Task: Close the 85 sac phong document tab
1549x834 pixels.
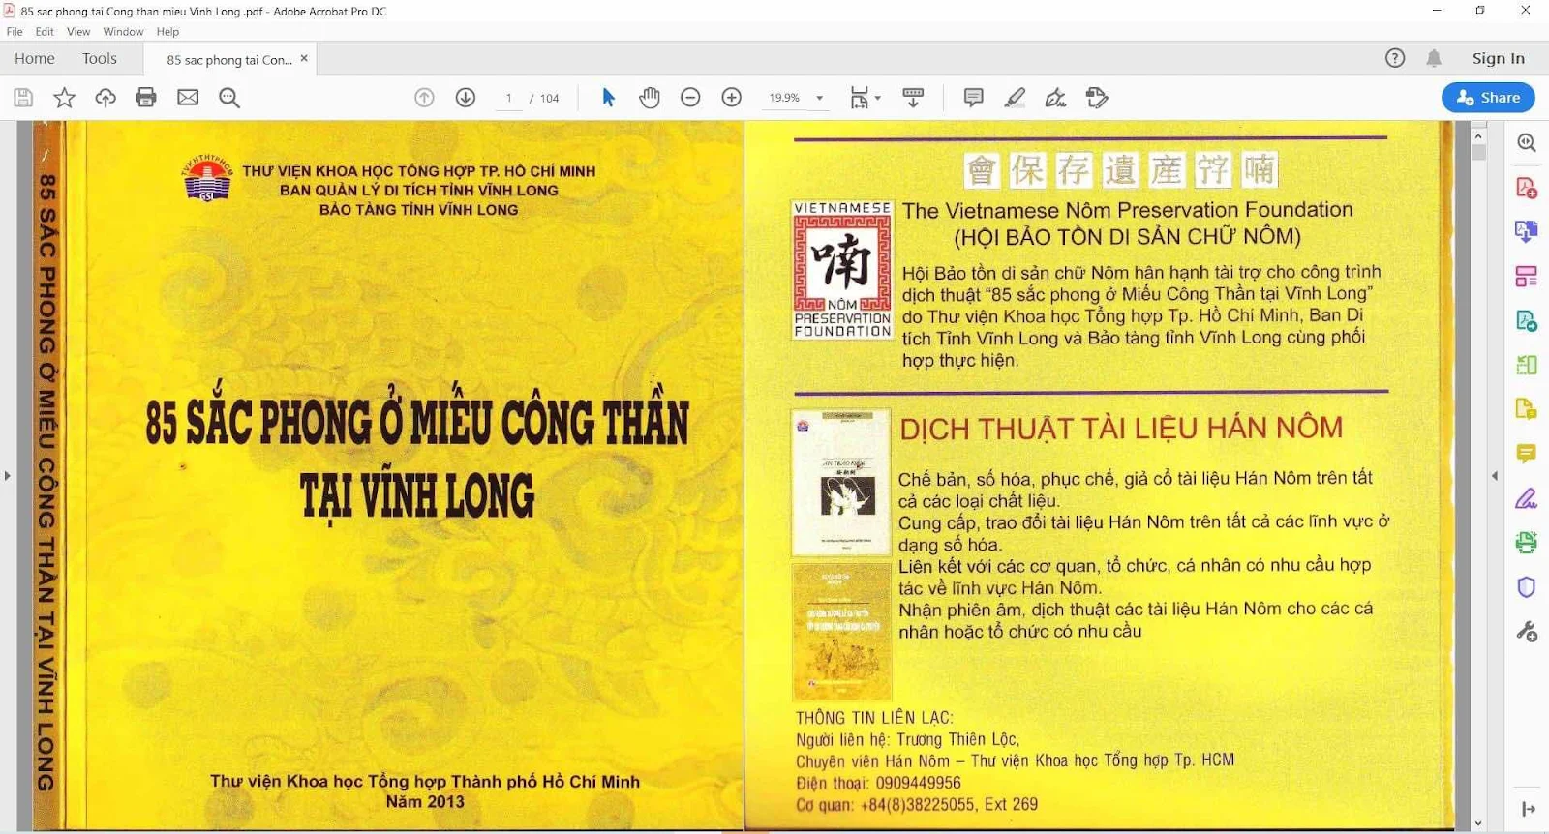Action: click(x=304, y=58)
